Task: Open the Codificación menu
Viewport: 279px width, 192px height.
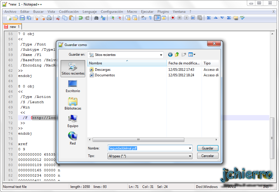Action: point(69,12)
